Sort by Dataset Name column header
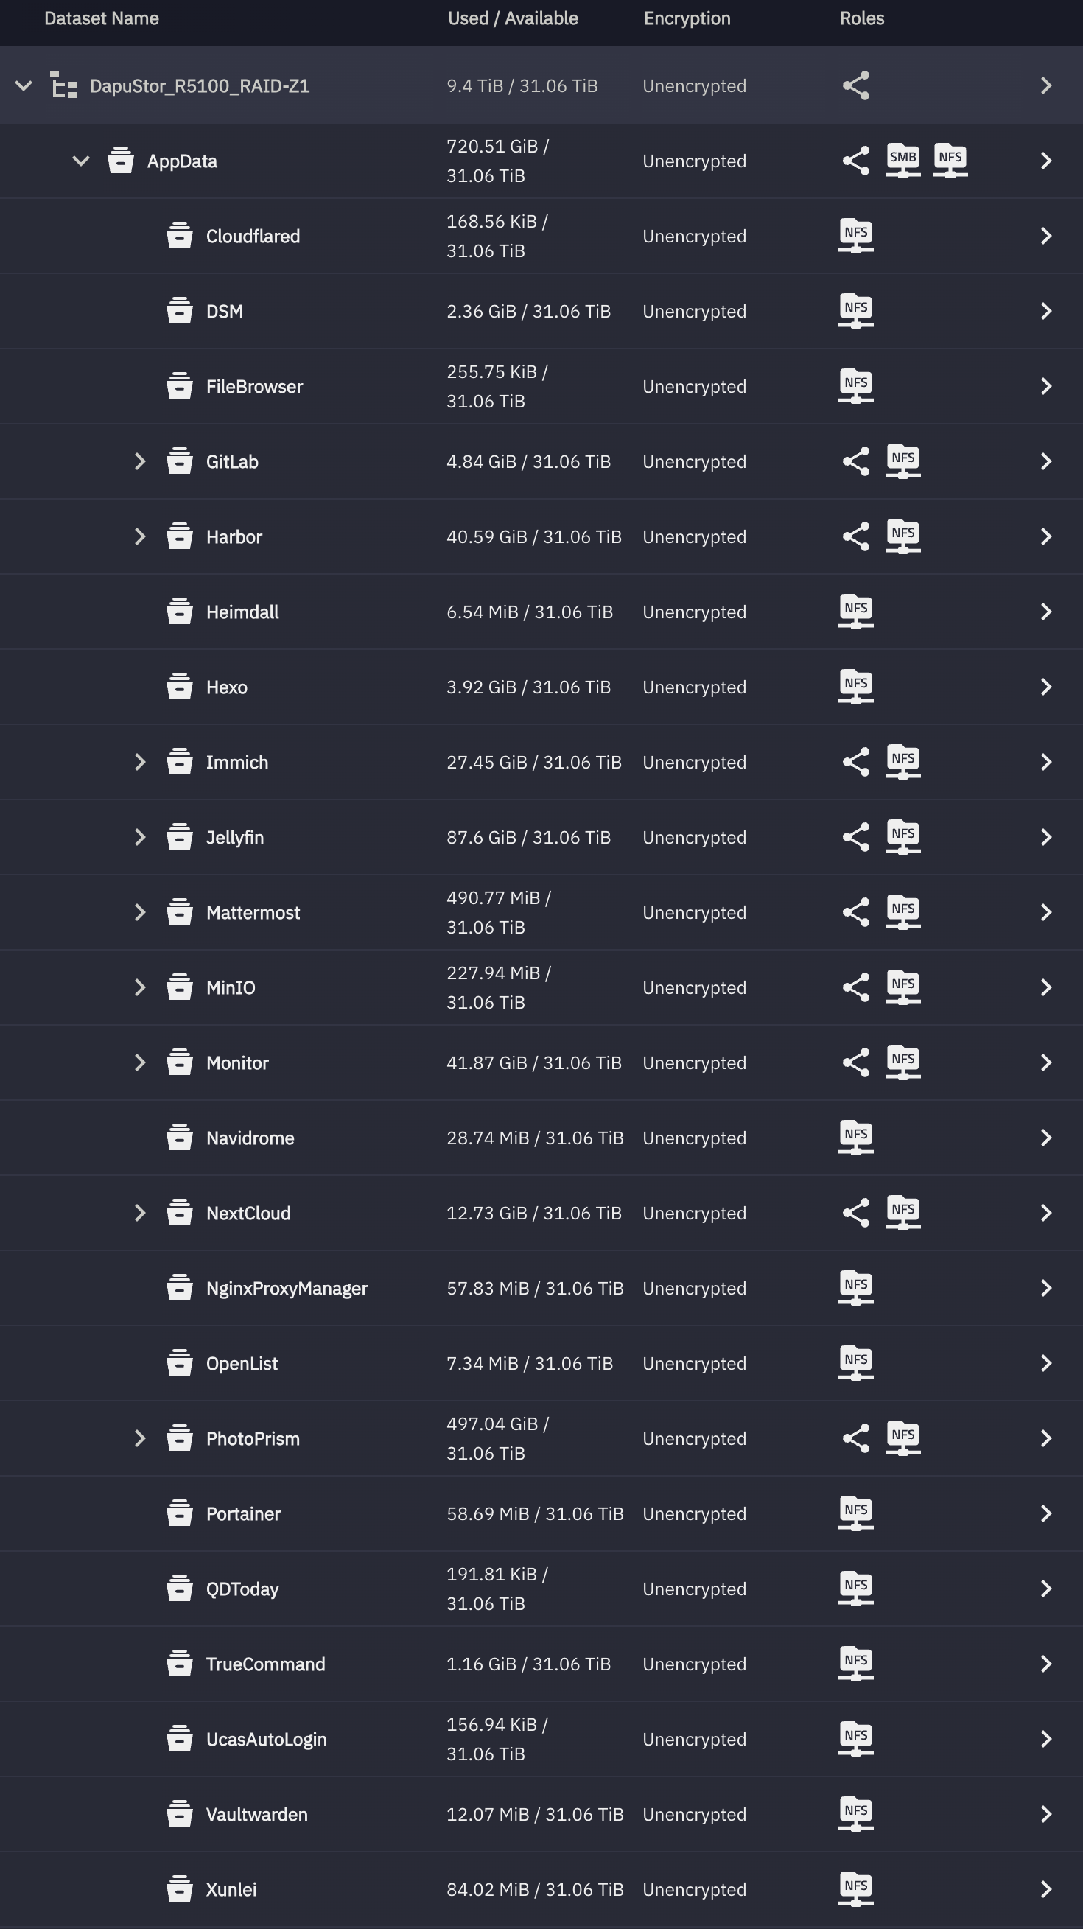This screenshot has width=1083, height=1929. pyautogui.click(x=101, y=18)
